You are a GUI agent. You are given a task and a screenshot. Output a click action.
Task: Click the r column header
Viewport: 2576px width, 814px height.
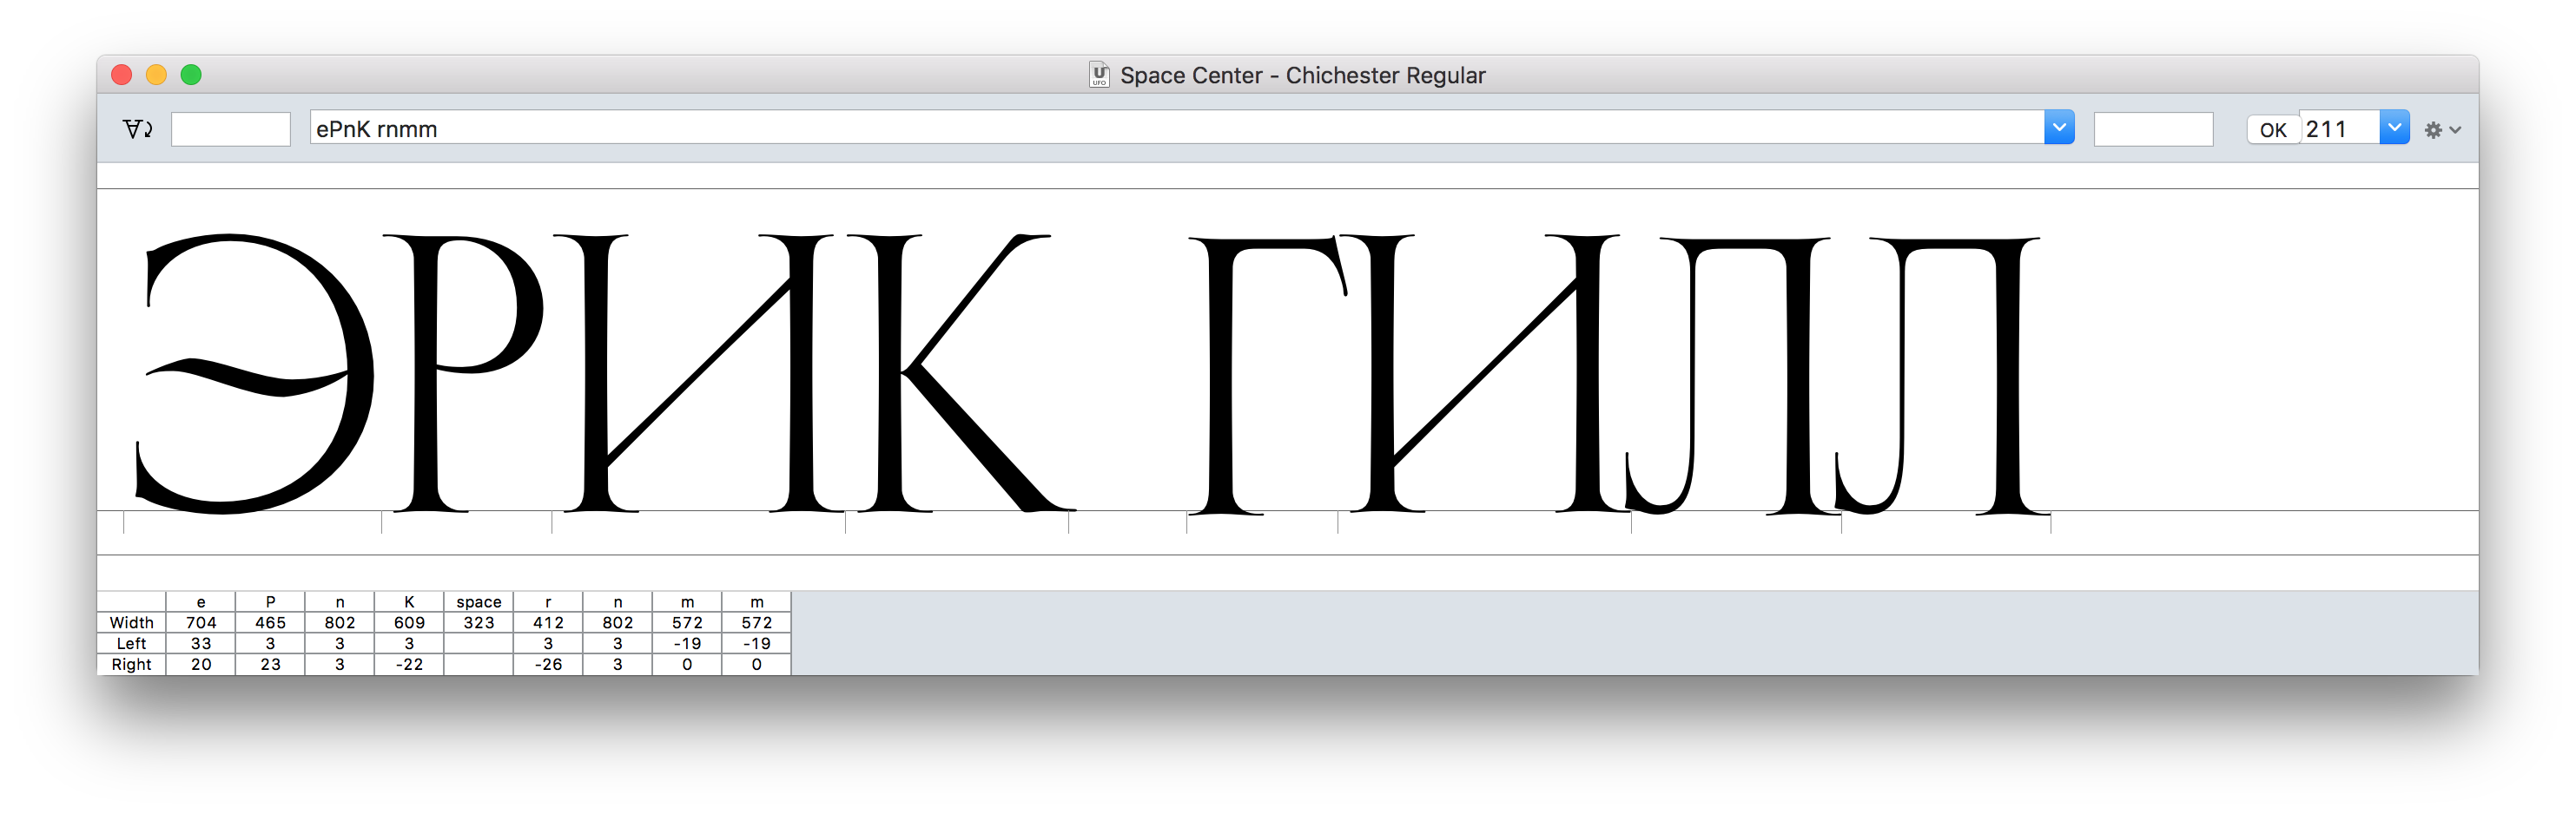[x=548, y=601]
